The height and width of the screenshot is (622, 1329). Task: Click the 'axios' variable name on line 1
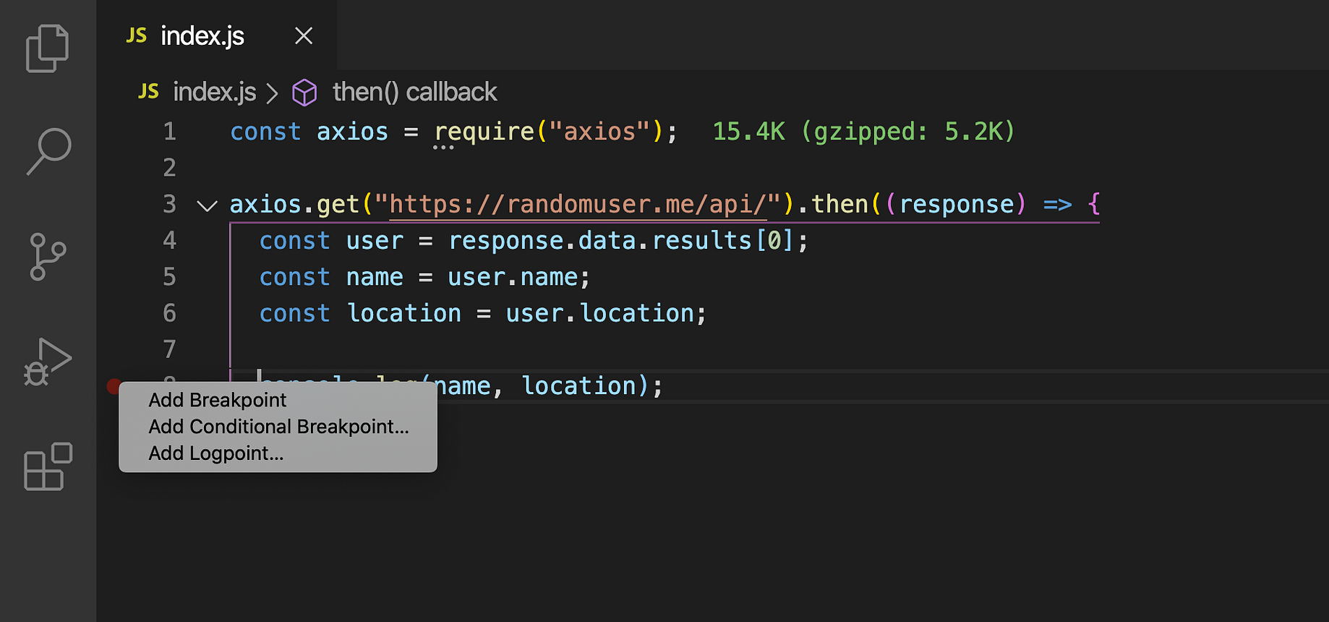(x=352, y=132)
